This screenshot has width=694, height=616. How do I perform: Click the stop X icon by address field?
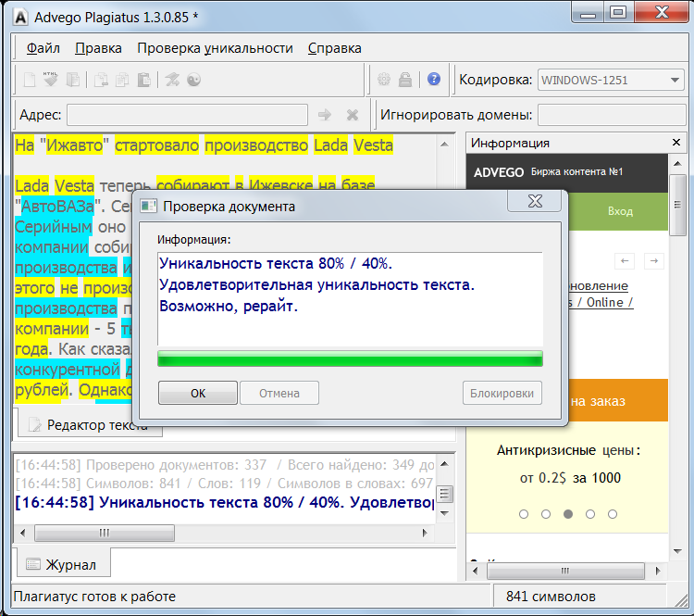353,115
